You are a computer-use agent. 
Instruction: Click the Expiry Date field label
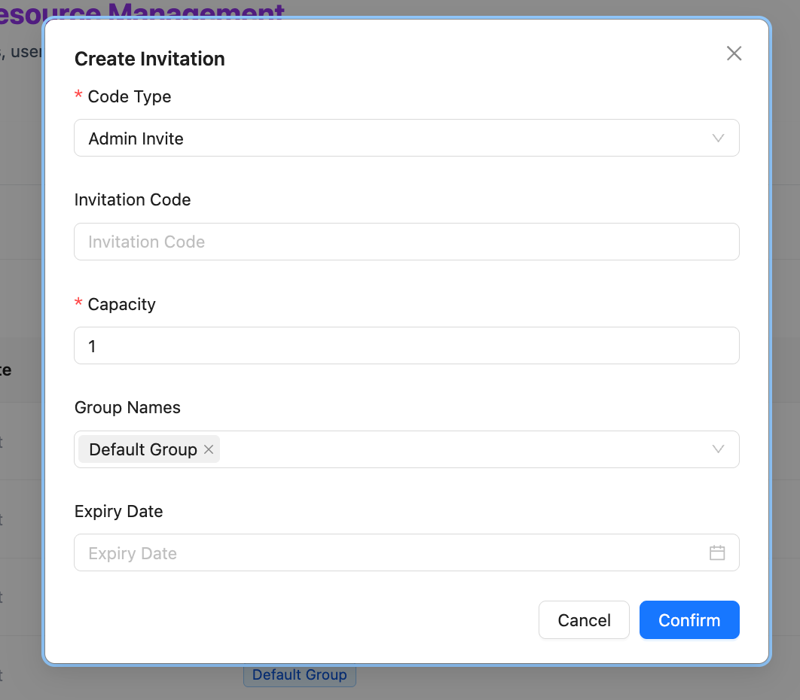[118, 511]
